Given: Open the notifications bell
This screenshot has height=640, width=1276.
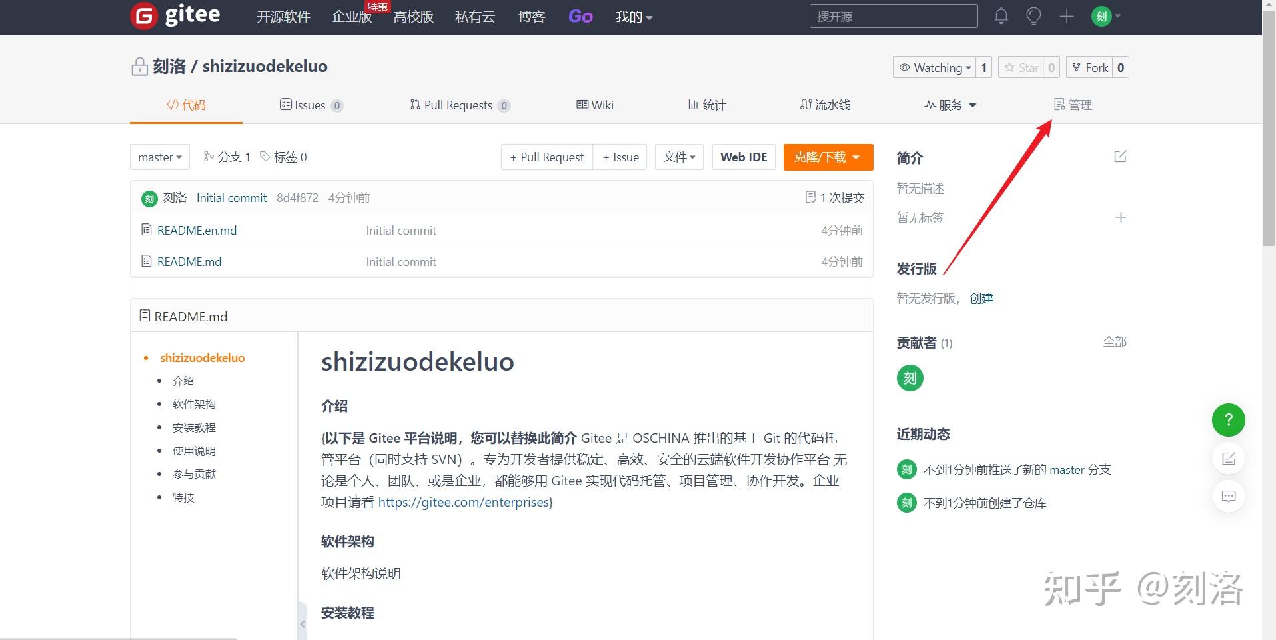Looking at the screenshot, I should (1001, 16).
